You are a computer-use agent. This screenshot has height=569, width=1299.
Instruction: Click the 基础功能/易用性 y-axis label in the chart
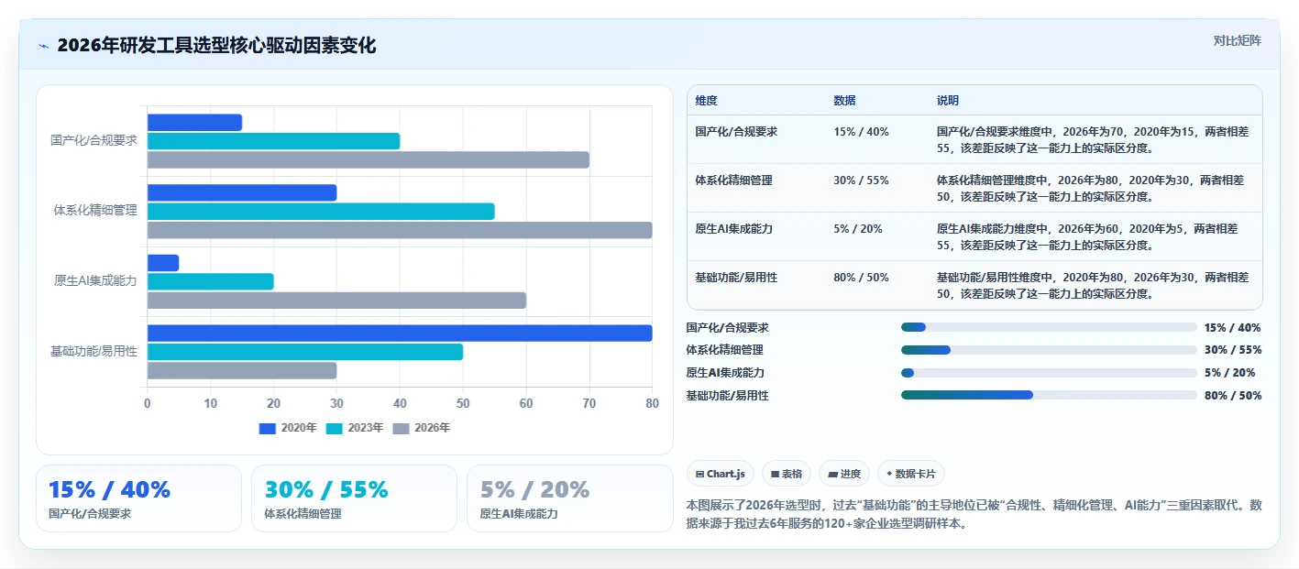click(94, 351)
